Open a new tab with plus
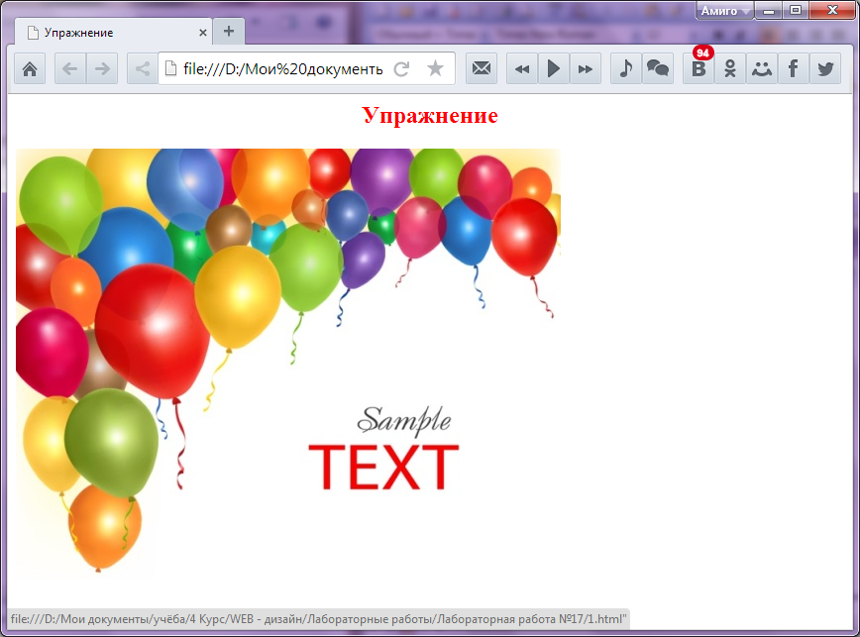Viewport: 860px width, 637px height. [229, 31]
